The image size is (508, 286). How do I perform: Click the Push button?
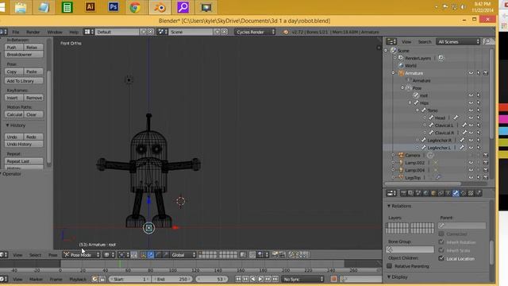click(14, 48)
